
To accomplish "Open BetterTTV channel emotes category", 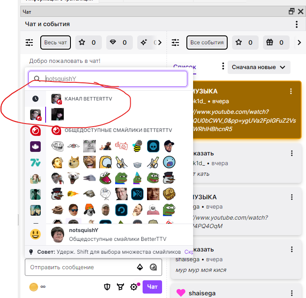I will (35, 115).
